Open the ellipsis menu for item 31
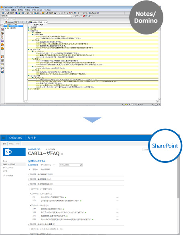The width and height of the screenshot is (183, 235). [117, 197]
